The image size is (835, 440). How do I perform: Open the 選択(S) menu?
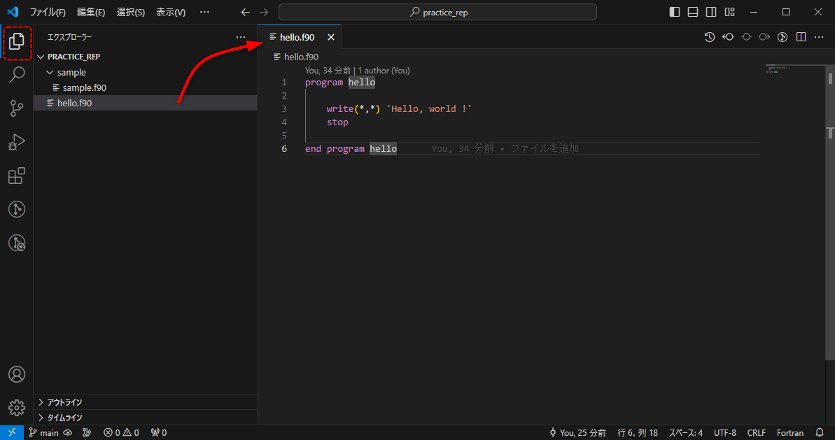130,12
